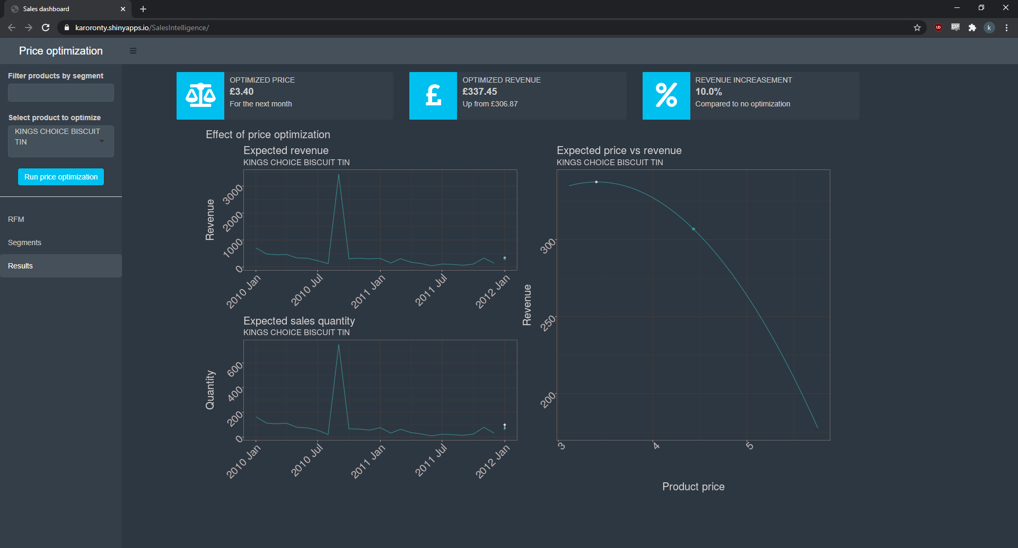Open Select product to optimize dropdown
The width and height of the screenshot is (1018, 548).
[61, 141]
